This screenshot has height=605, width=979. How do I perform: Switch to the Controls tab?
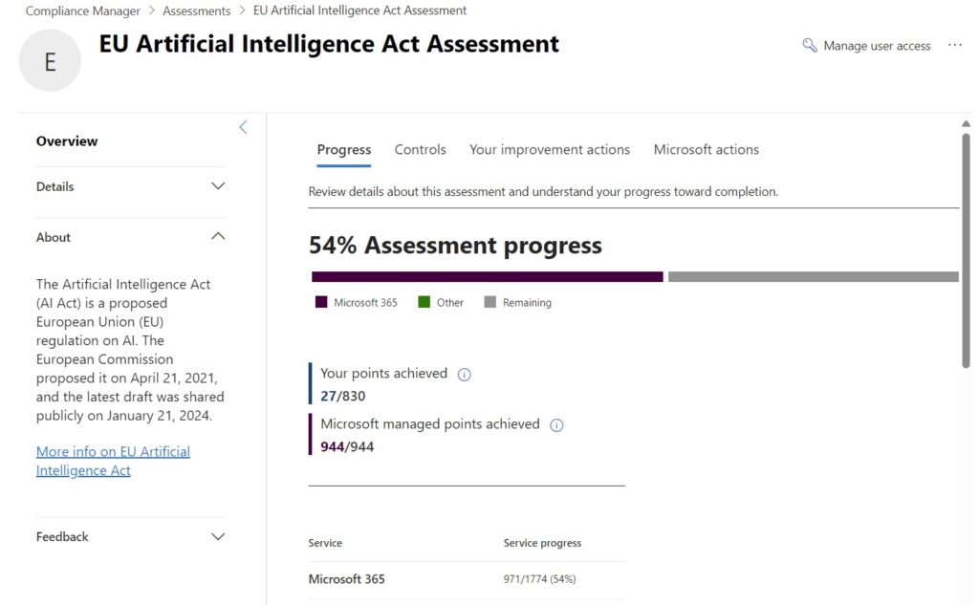420,149
